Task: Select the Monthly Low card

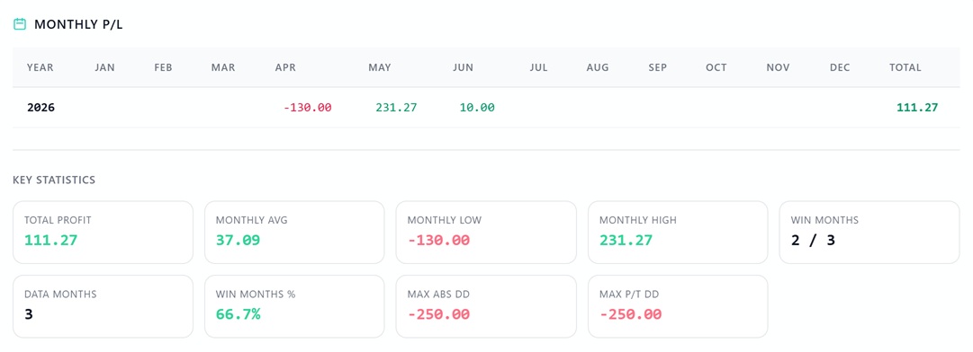Action: tap(486, 232)
